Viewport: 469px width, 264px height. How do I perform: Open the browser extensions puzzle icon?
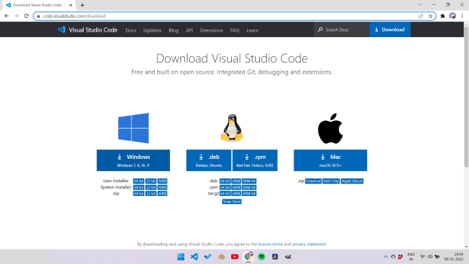(443, 16)
